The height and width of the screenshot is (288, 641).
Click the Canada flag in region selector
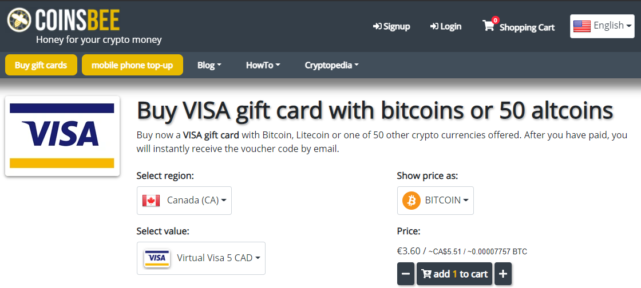[x=151, y=201]
